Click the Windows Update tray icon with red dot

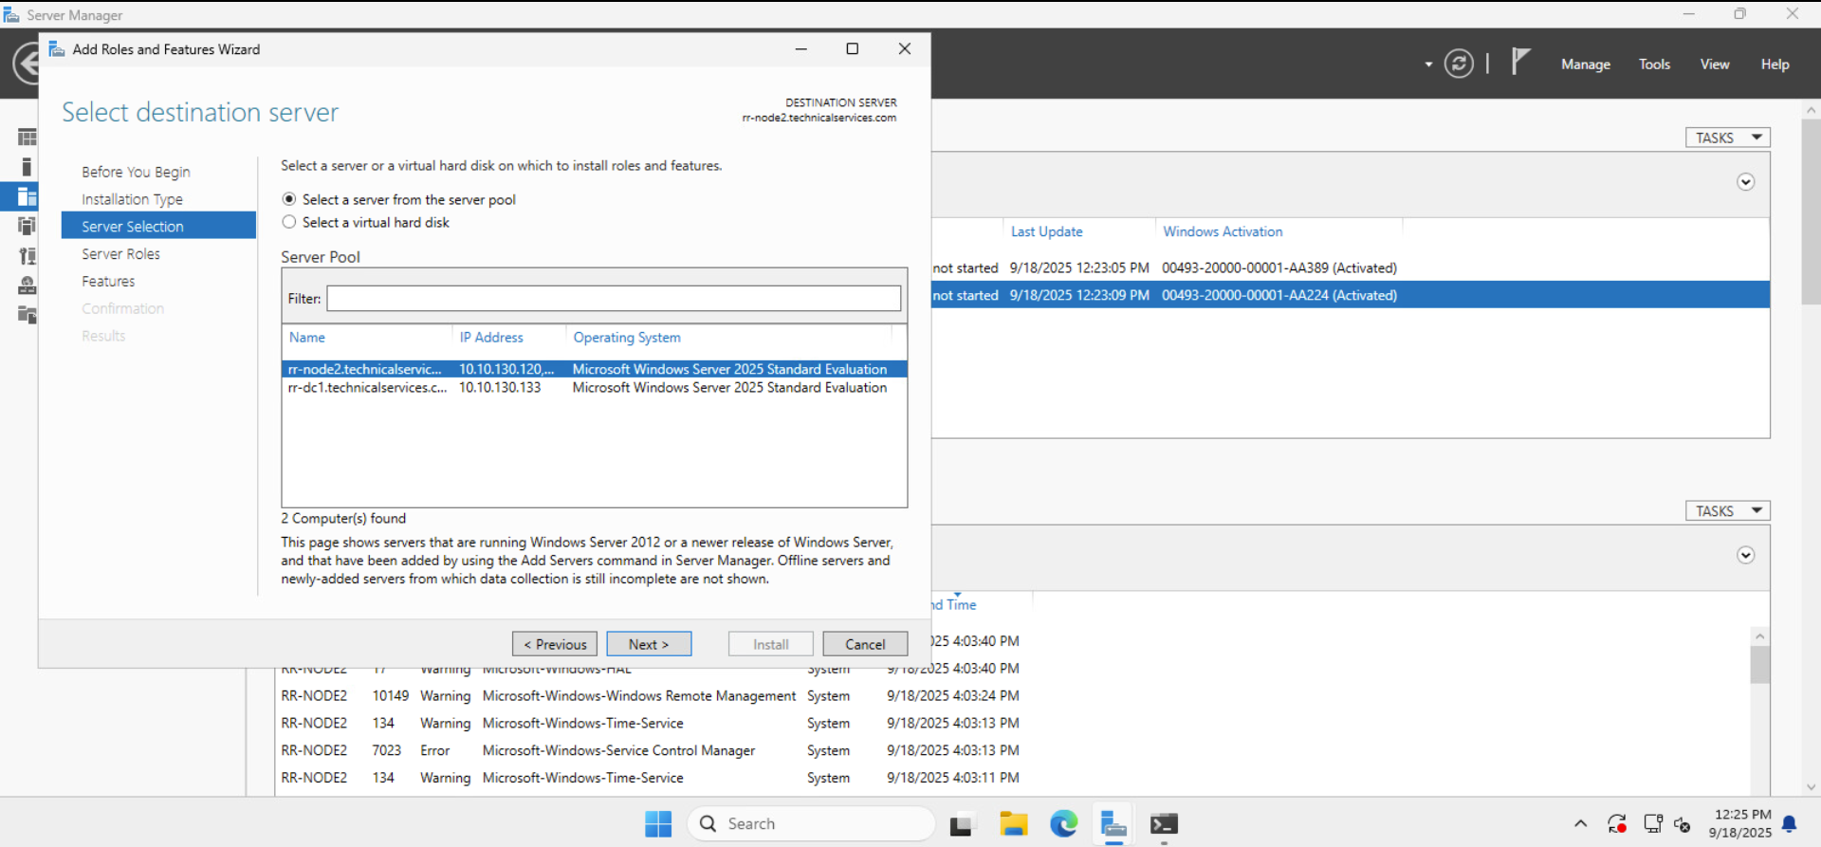point(1617,823)
